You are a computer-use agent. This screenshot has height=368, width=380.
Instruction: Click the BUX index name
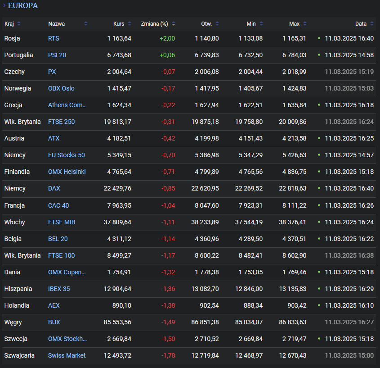tap(54, 322)
